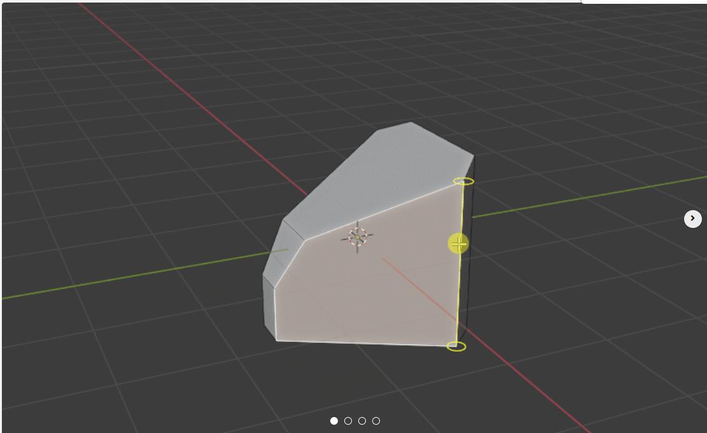Select the fourth carousel dot indicator
Viewport: 707px width, 433px height.
(376, 421)
